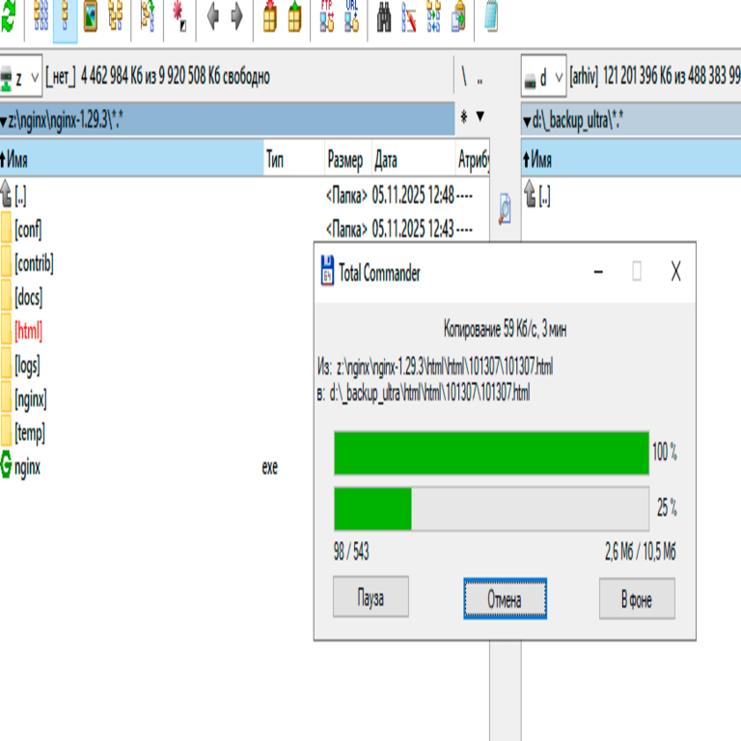The width and height of the screenshot is (741, 741).
Task: Click the pack files gift-box icon
Action: click(x=270, y=17)
